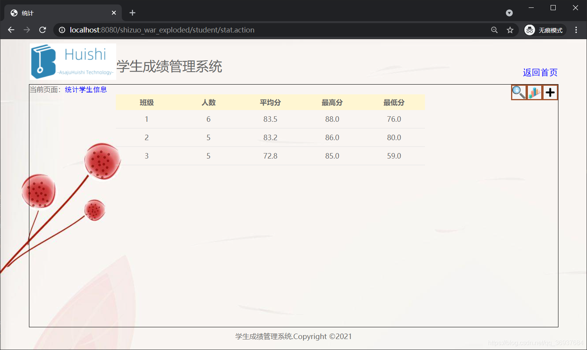Viewport: 587px width, 350px height.
Task: Reload the page with refresh icon
Action: pyautogui.click(x=43, y=30)
